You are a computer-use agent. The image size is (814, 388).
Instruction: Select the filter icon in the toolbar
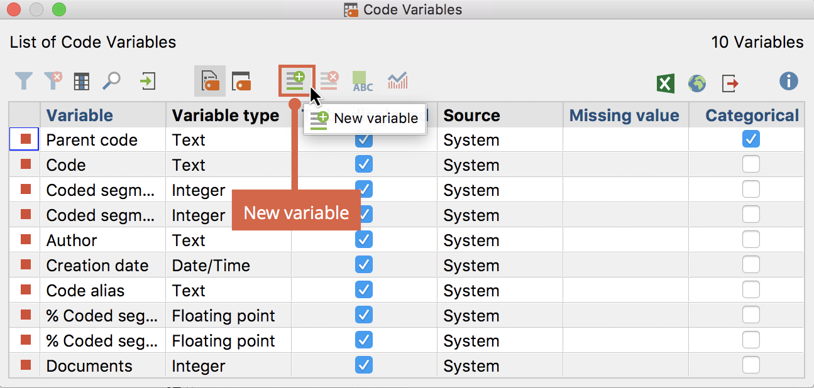[23, 81]
